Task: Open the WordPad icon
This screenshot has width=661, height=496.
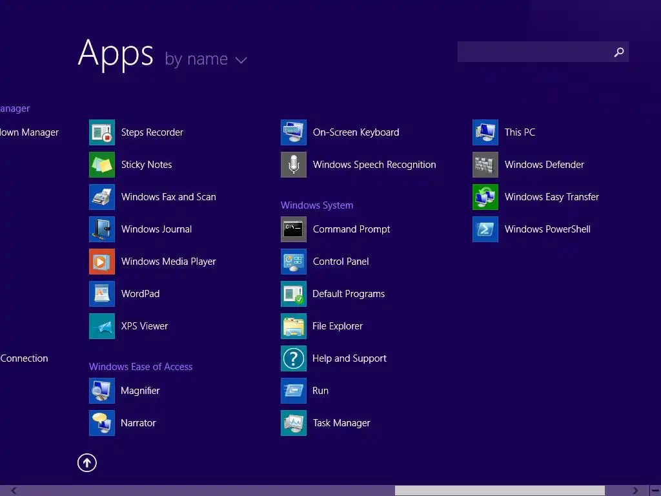Action: point(101,294)
